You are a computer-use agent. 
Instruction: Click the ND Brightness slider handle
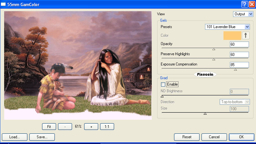tap(162, 96)
